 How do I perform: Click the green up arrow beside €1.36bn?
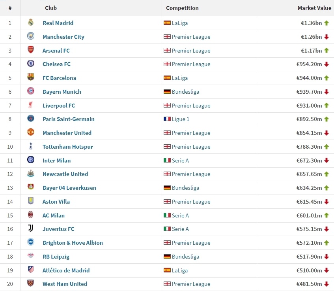[327, 23]
